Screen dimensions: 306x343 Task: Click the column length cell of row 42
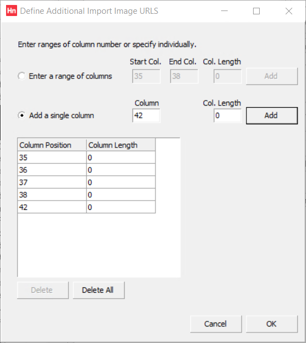pyautogui.click(x=121, y=207)
